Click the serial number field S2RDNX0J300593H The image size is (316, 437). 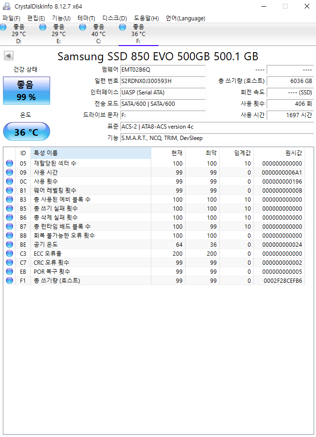[x=163, y=81]
